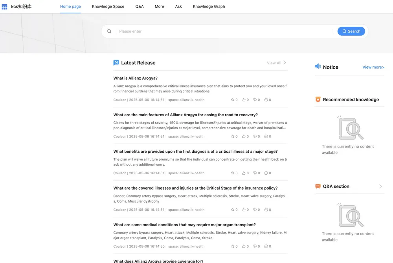The width and height of the screenshot is (393, 263).
Task: Open 'What does Allianz Arogya provide coverage for?'
Action: click(158, 261)
